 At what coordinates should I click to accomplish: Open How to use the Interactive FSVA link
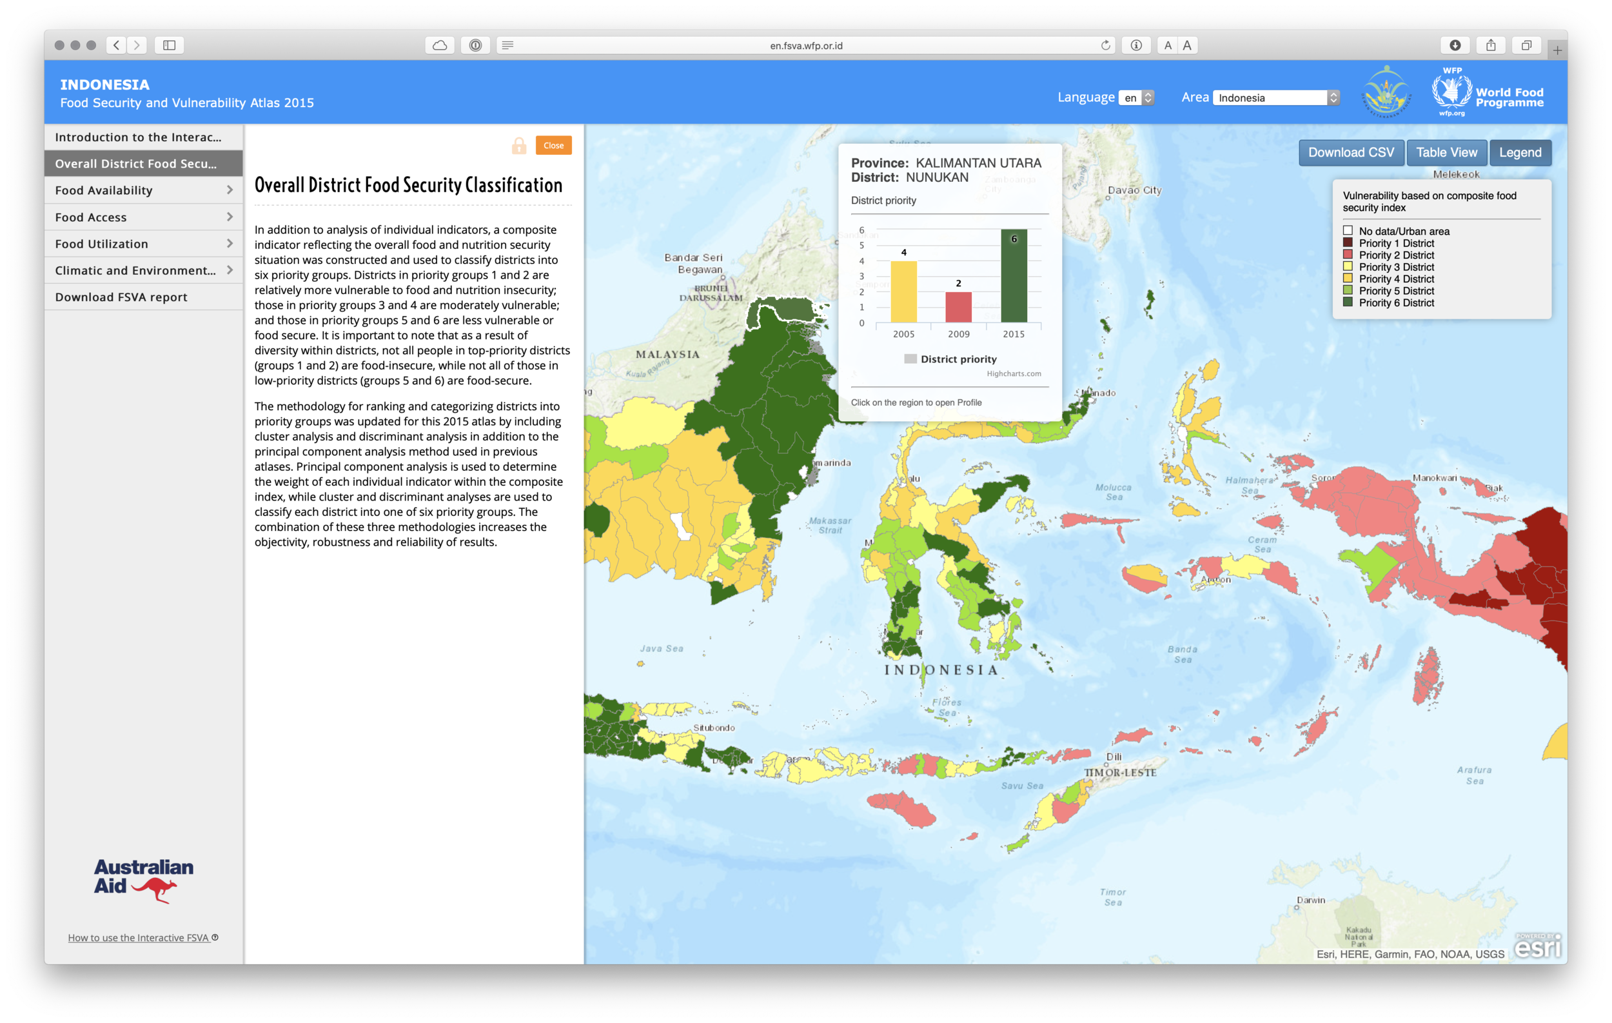(x=139, y=937)
